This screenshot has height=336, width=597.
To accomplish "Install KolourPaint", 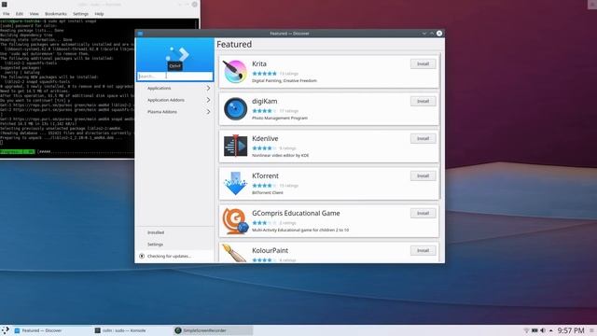I will click(423, 251).
